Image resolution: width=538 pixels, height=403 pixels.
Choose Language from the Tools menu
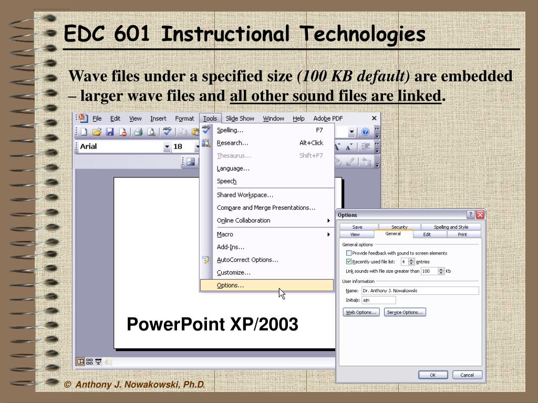point(266,168)
